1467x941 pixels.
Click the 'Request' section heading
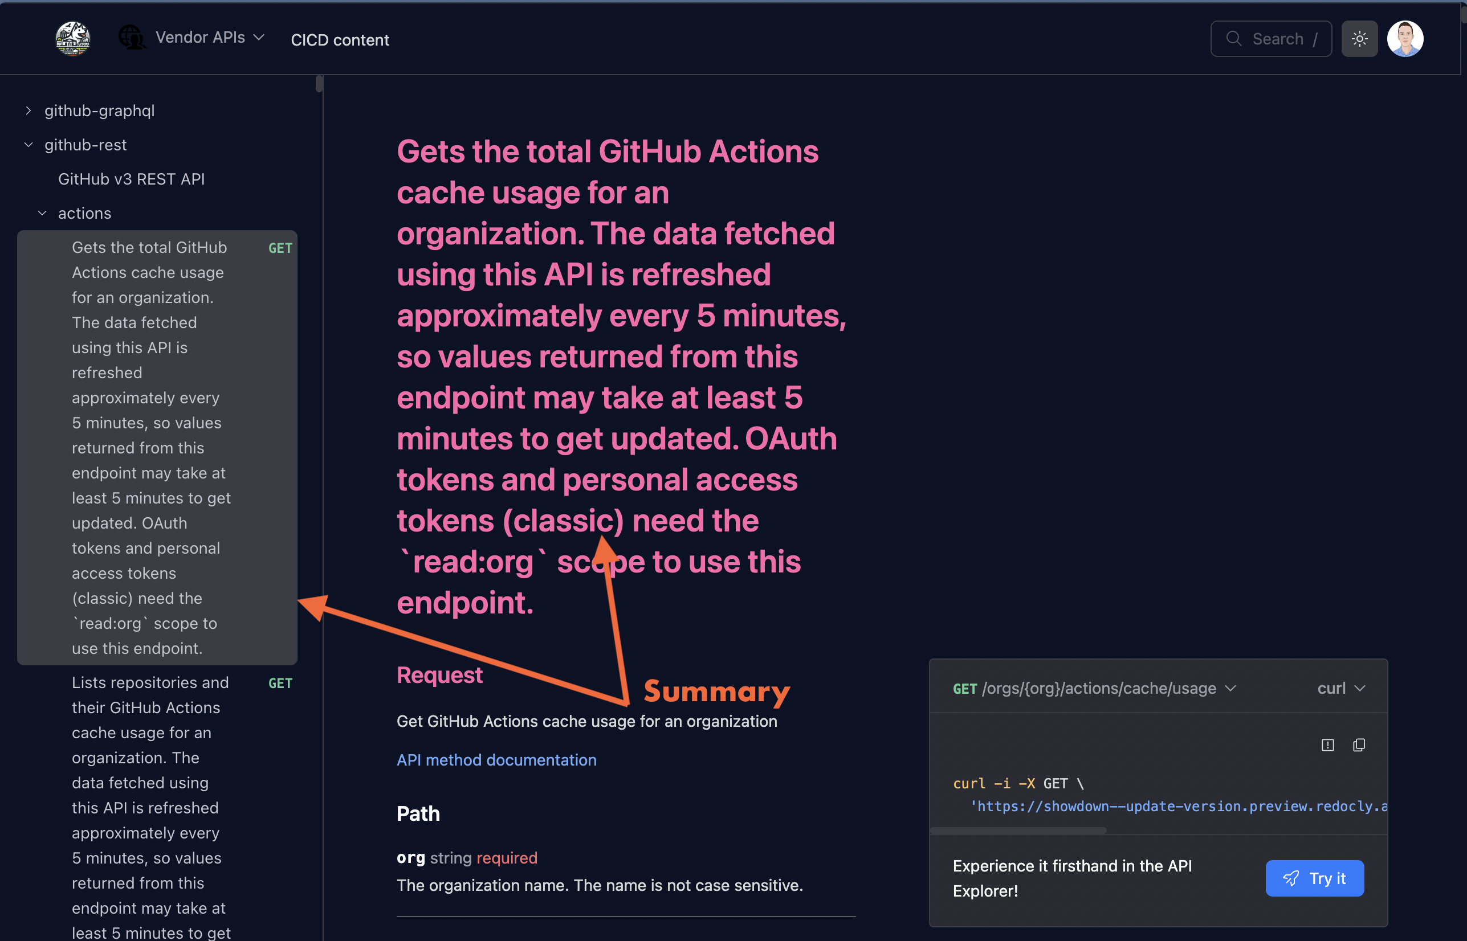[x=439, y=674]
